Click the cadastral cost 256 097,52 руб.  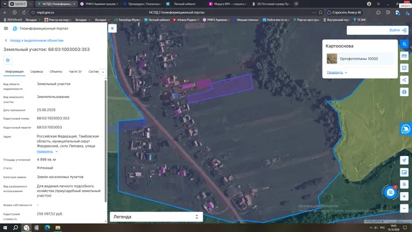pos(50,214)
